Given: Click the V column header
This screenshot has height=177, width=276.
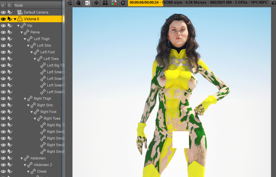Looking at the screenshot, I should coord(3,5).
